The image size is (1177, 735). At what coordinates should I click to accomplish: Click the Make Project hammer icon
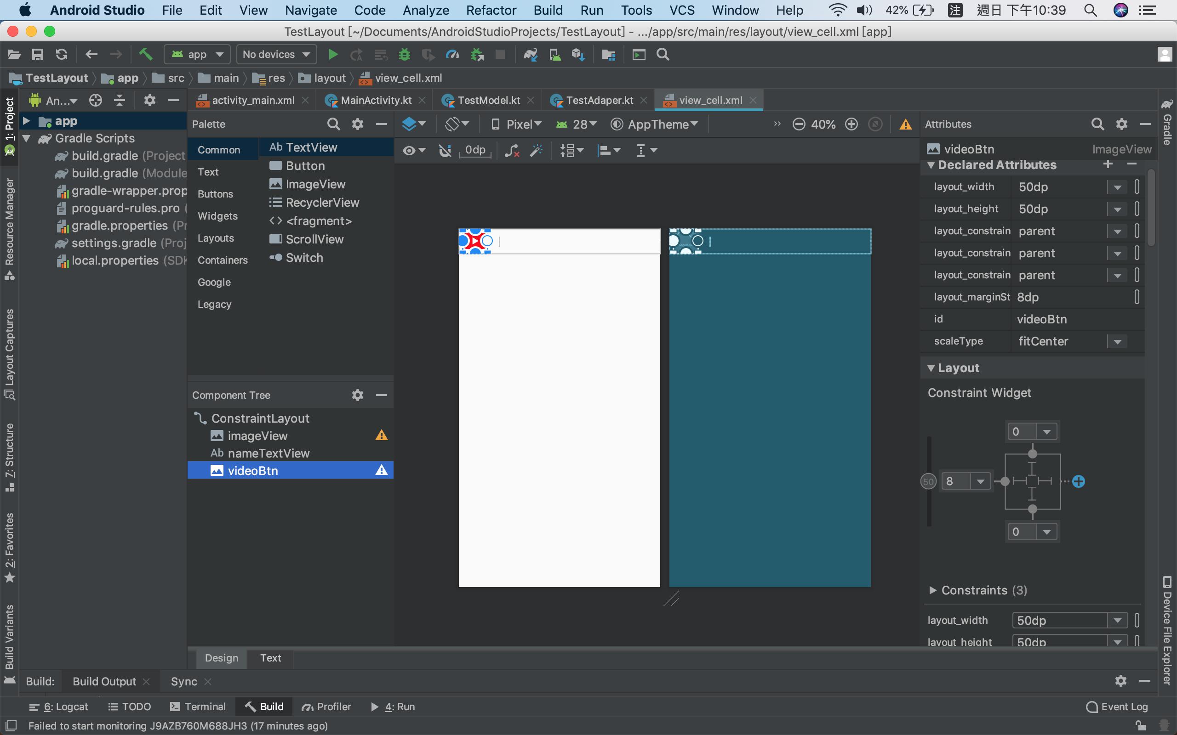click(x=146, y=55)
